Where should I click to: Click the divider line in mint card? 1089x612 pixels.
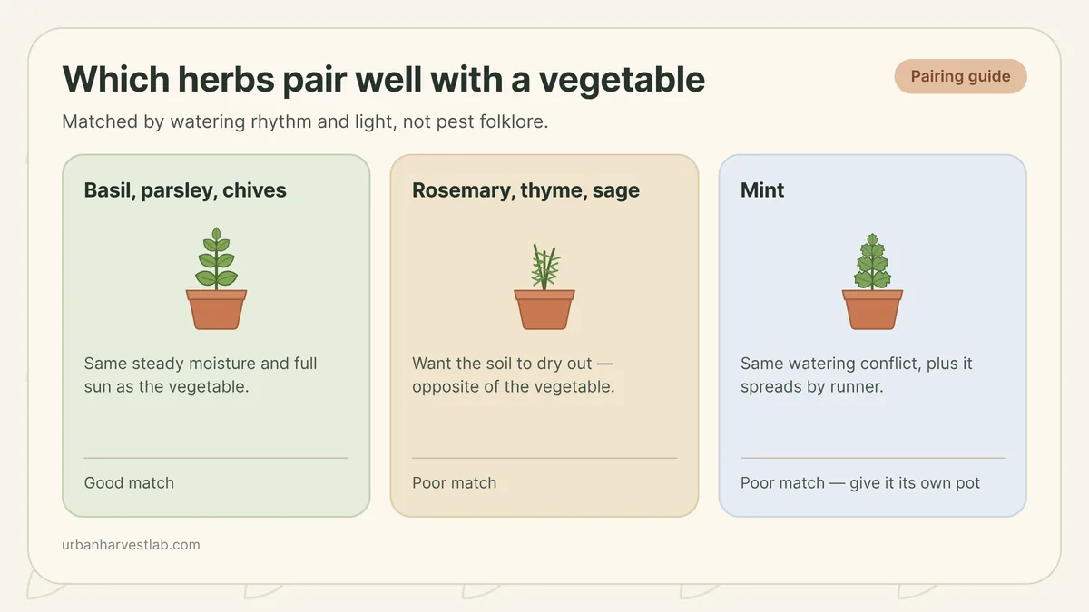point(872,458)
